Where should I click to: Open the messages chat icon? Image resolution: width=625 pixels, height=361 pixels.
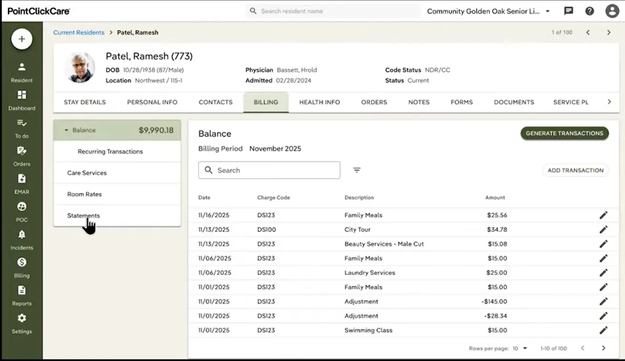(568, 11)
